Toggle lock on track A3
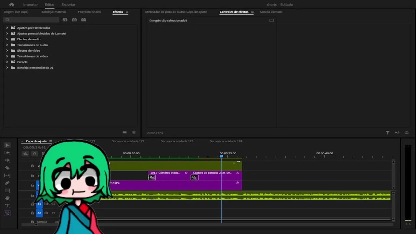Image resolution: width=416 pixels, height=234 pixels. tap(32, 213)
